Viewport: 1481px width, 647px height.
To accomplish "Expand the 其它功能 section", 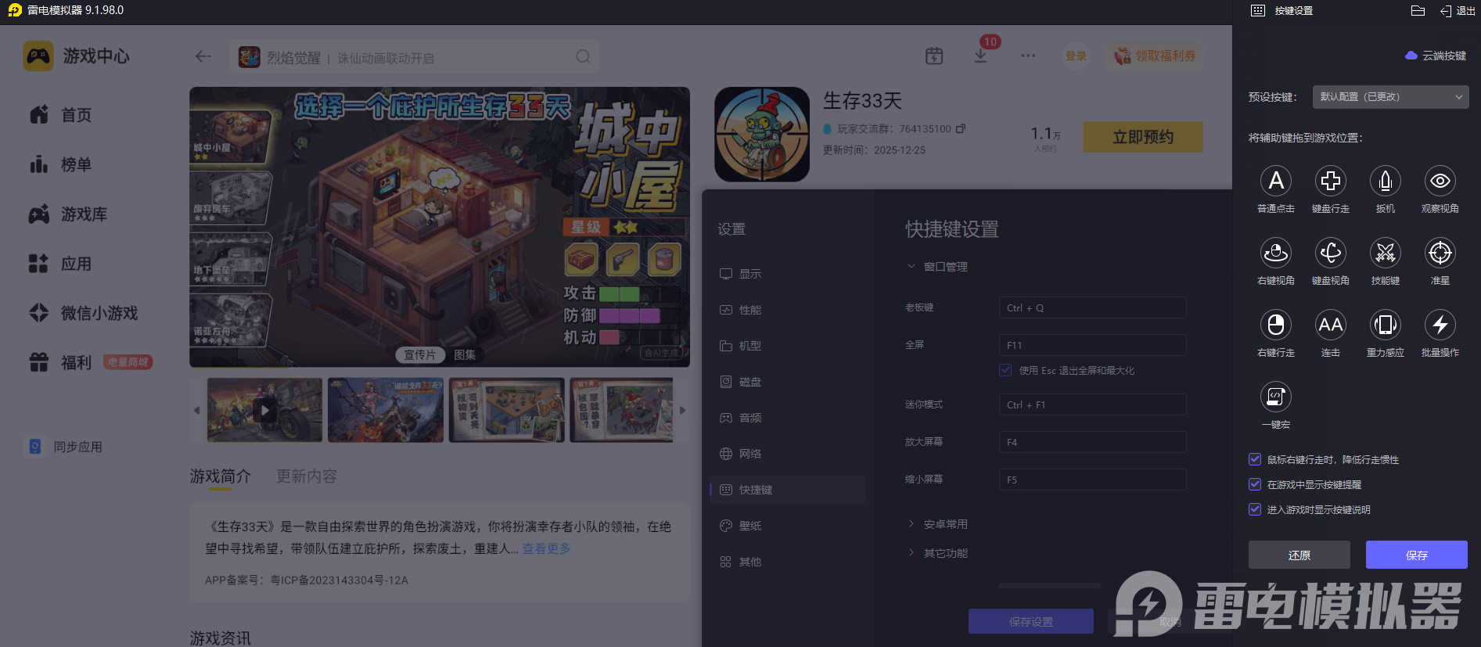I will [911, 553].
